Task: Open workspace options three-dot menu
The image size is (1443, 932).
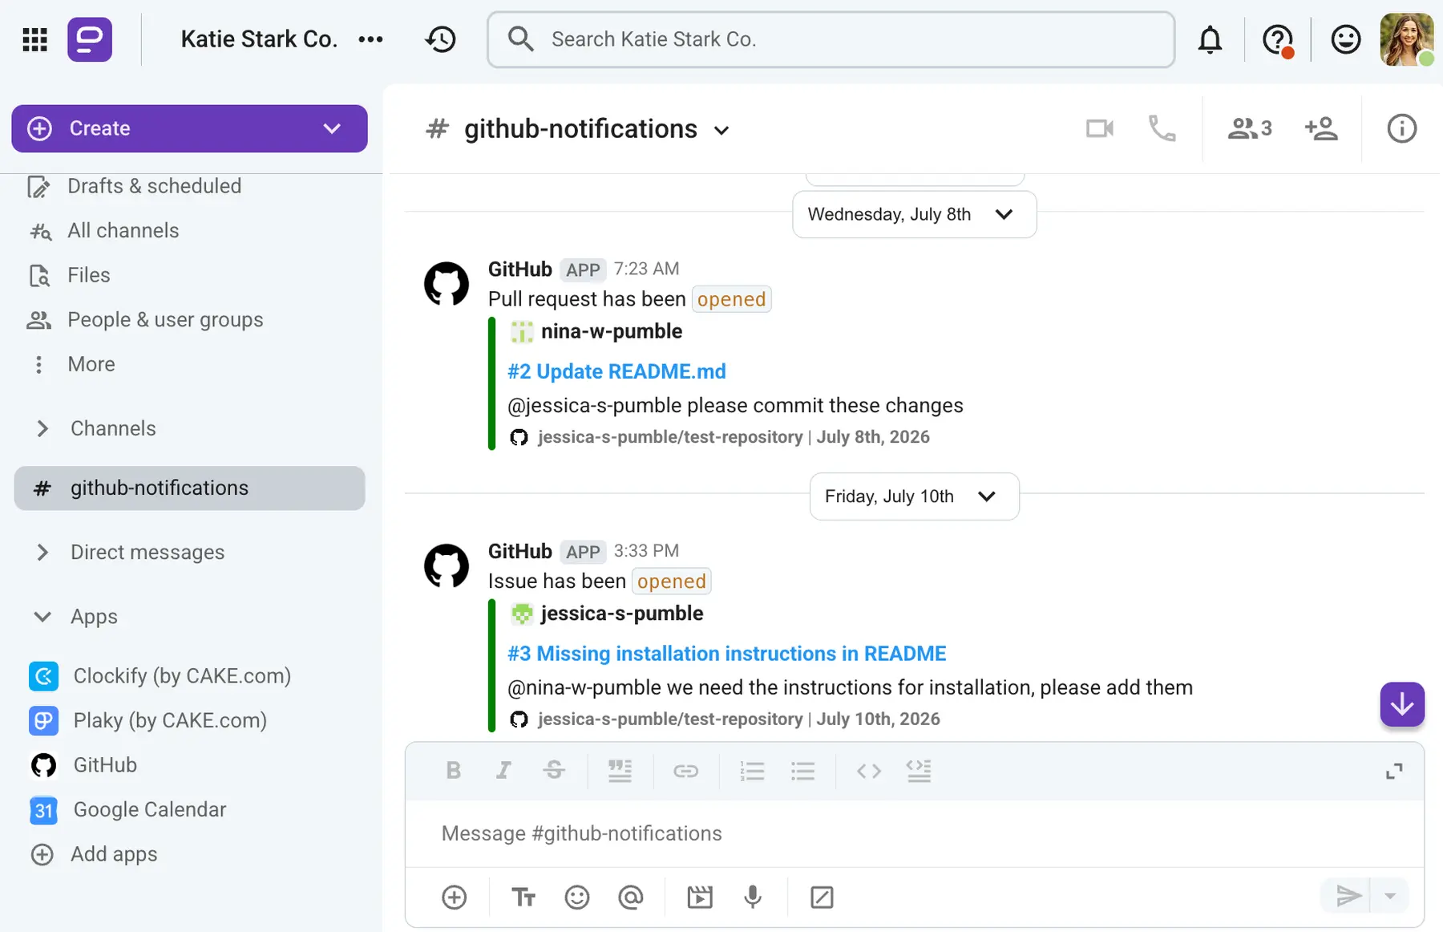Action: point(370,39)
